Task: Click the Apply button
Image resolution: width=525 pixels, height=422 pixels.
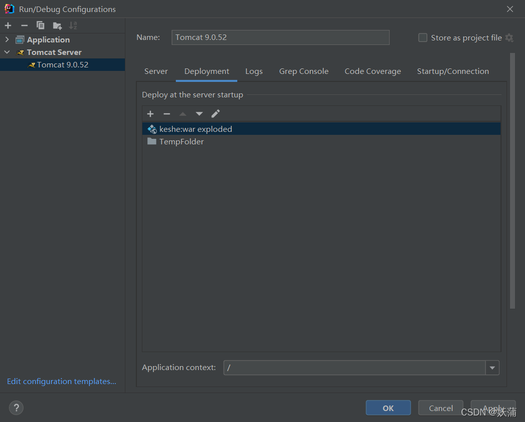Action: click(x=493, y=408)
